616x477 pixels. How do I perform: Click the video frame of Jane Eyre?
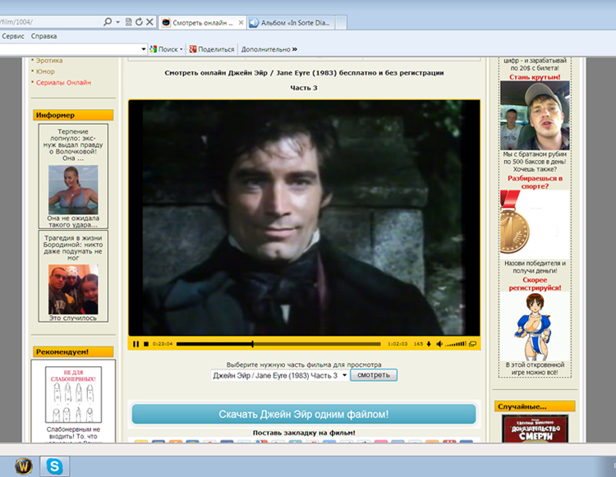(x=304, y=218)
